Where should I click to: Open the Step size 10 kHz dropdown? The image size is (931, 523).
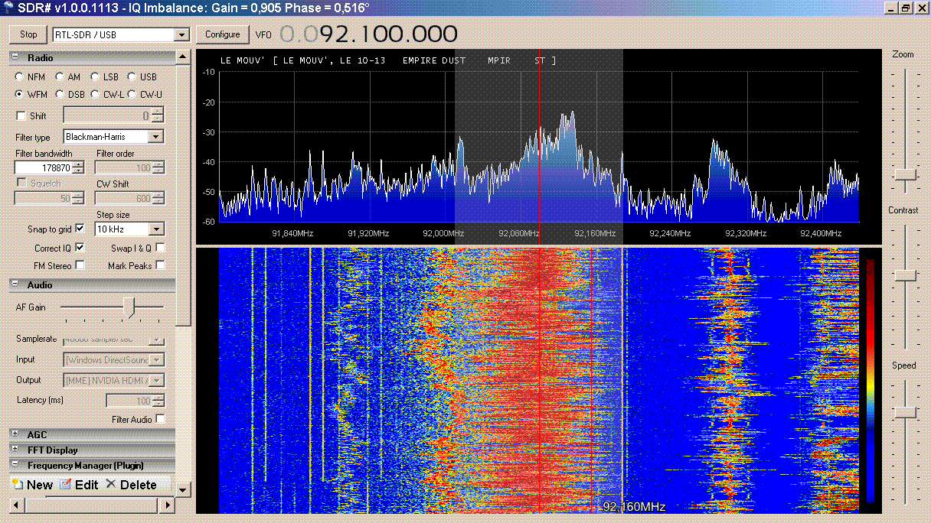point(156,229)
